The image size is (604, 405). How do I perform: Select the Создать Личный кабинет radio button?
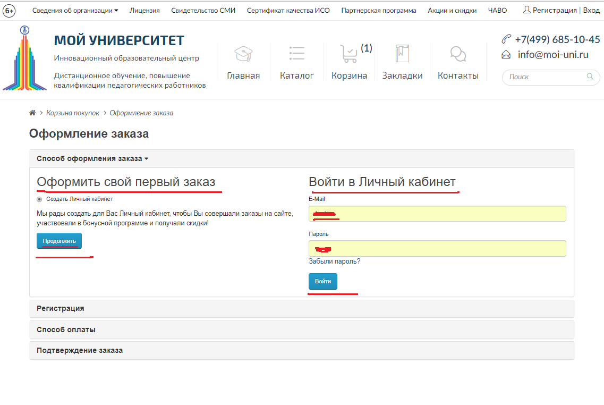[39, 199]
